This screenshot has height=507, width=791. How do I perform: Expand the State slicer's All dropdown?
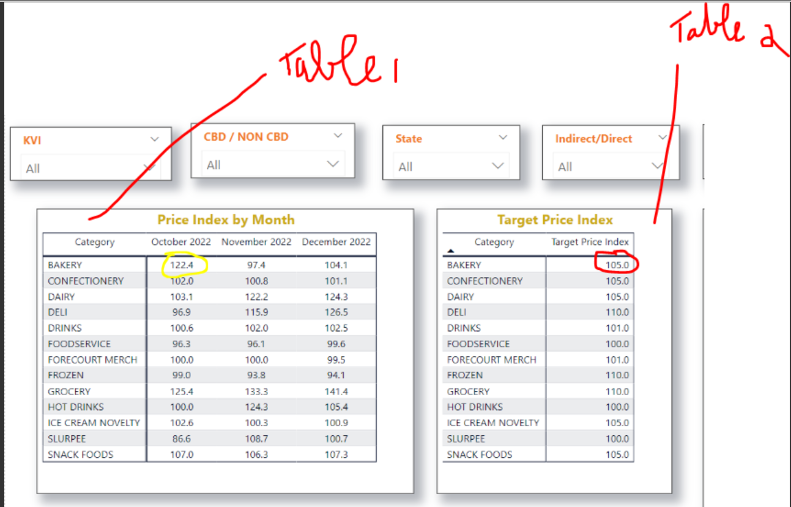coord(450,166)
